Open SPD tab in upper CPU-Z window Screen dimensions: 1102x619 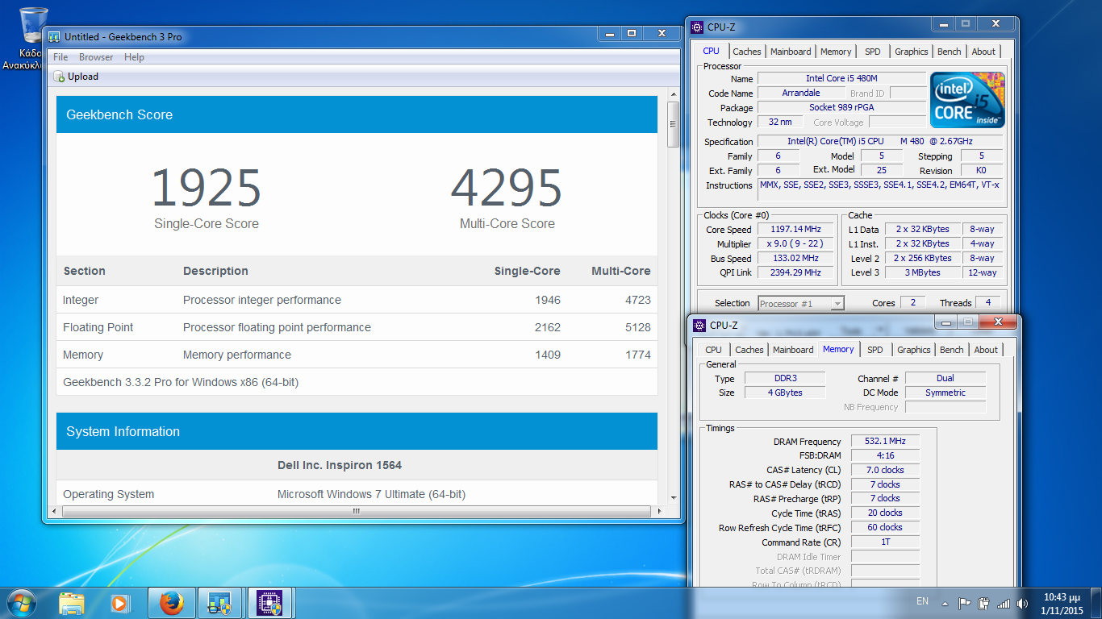pyautogui.click(x=873, y=52)
